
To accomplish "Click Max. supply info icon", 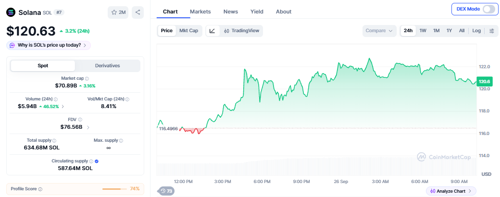I will pyautogui.click(x=121, y=141).
